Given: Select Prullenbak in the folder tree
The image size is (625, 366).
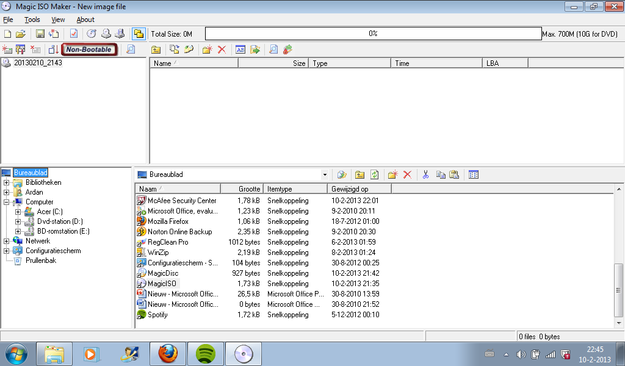Looking at the screenshot, I should point(41,260).
